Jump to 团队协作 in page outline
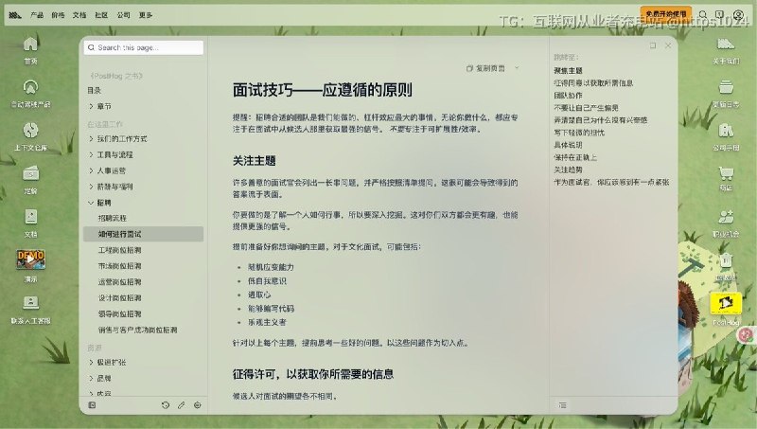The height and width of the screenshot is (429, 757). point(569,95)
